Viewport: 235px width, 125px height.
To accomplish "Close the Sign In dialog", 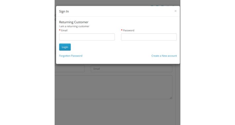I will point(175,11).
